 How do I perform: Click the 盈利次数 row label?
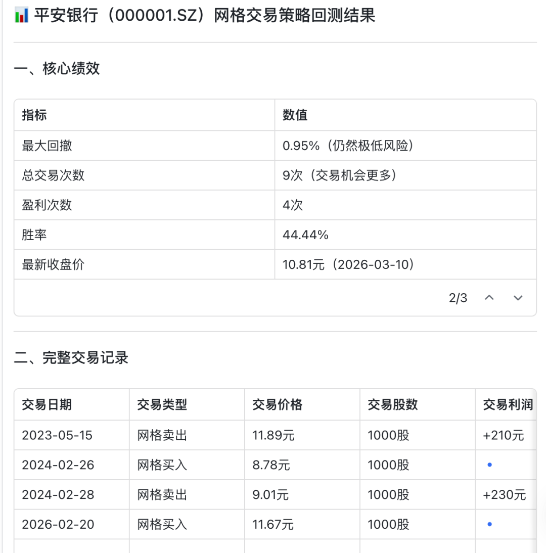47,205
